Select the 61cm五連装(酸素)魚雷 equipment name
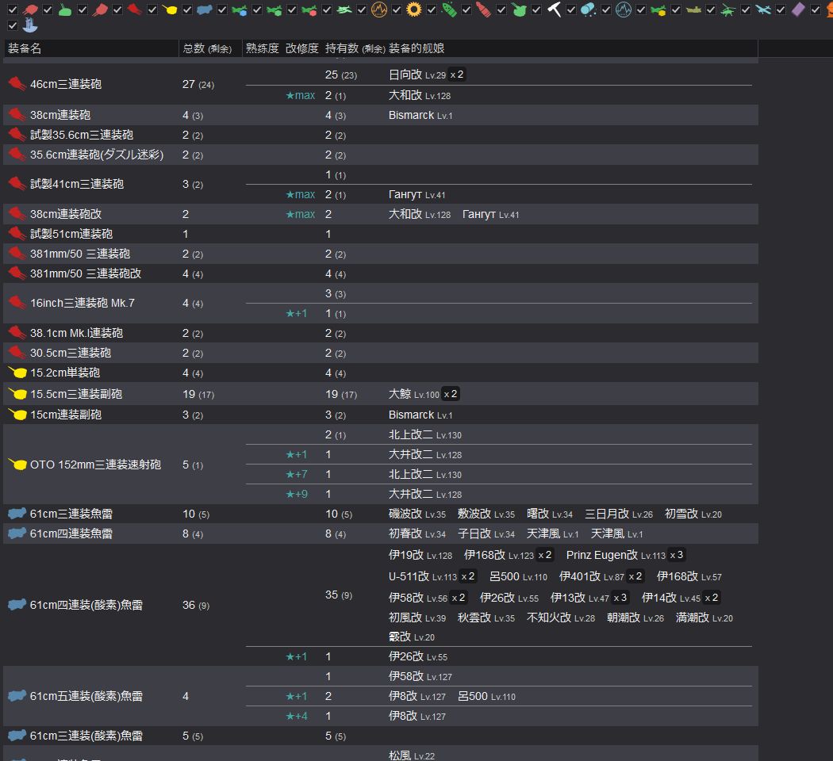This screenshot has width=833, height=761. coord(86,696)
